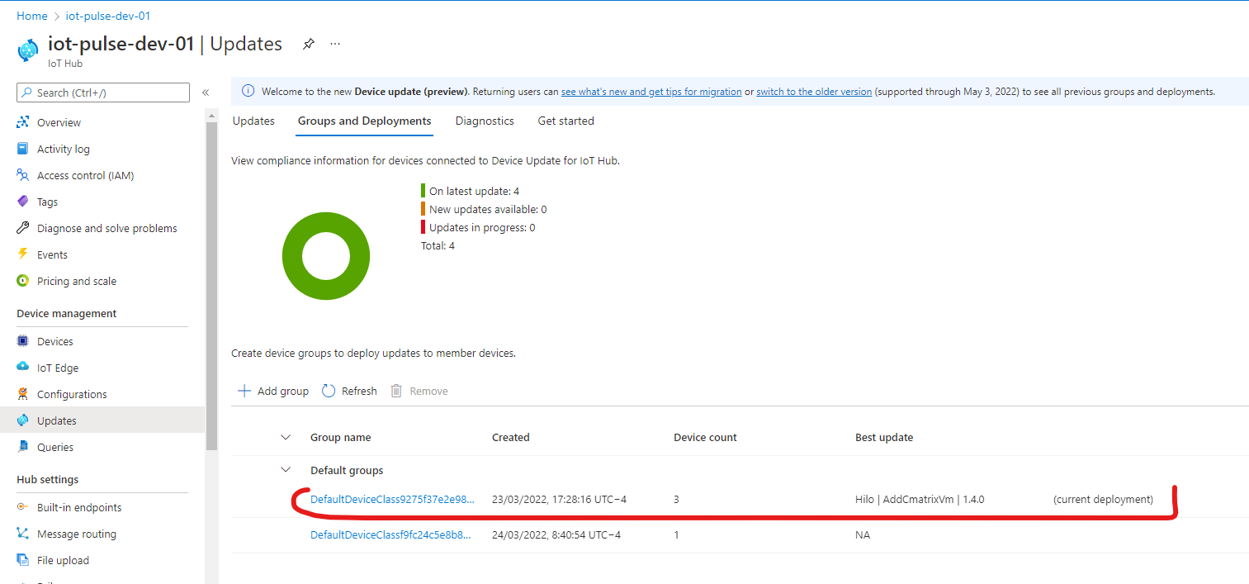Open Message routing under Hub settings
This screenshot has width=1249, height=584.
pos(78,533)
